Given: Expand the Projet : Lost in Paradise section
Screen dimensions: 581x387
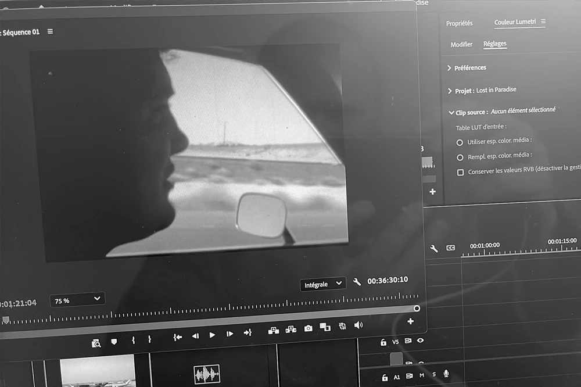Looking at the screenshot, I should point(450,91).
